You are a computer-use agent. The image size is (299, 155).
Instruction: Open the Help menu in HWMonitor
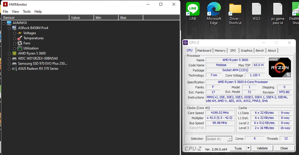pos(38,11)
